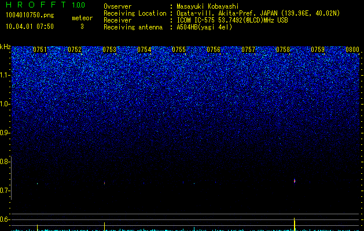Click the 0755 time marker
This screenshot has width=364, height=231.
click(179, 50)
